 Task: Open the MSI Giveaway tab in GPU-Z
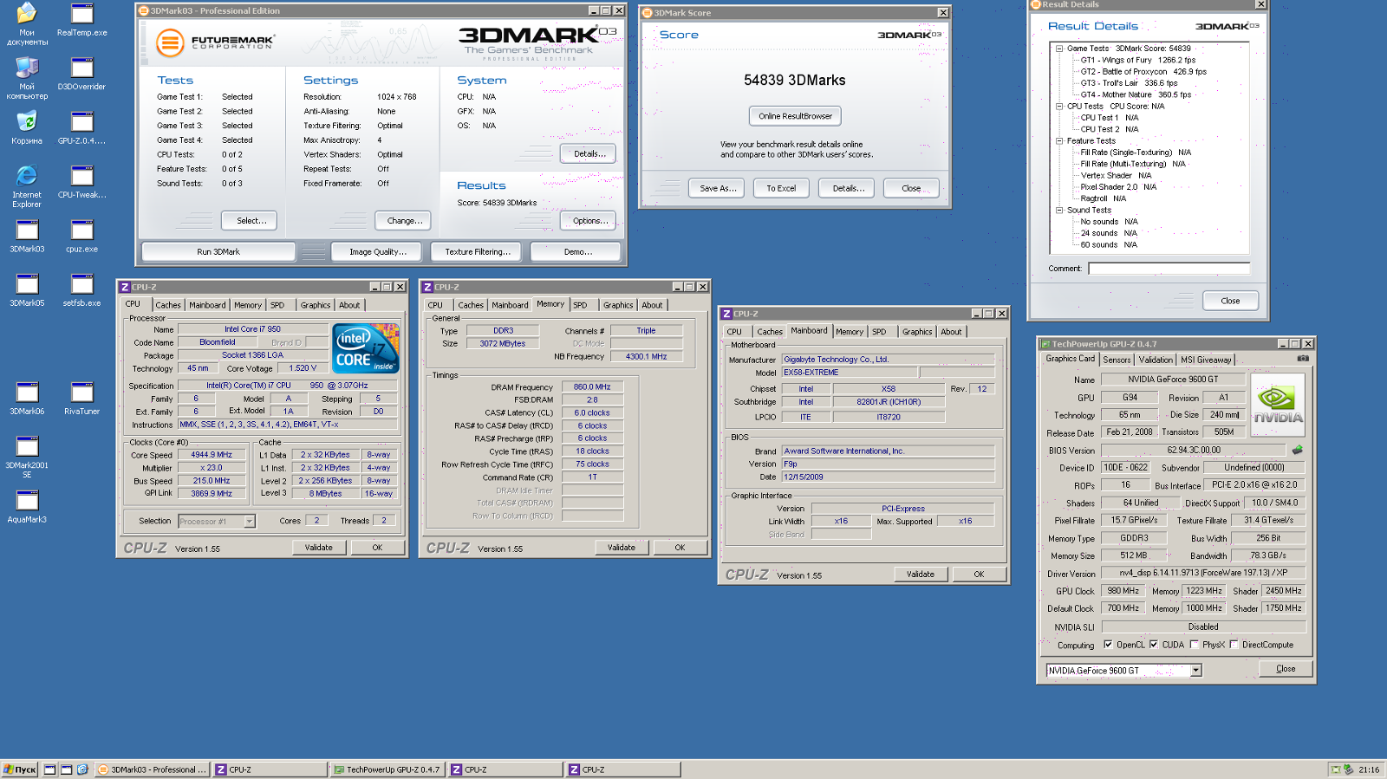pyautogui.click(x=1206, y=360)
